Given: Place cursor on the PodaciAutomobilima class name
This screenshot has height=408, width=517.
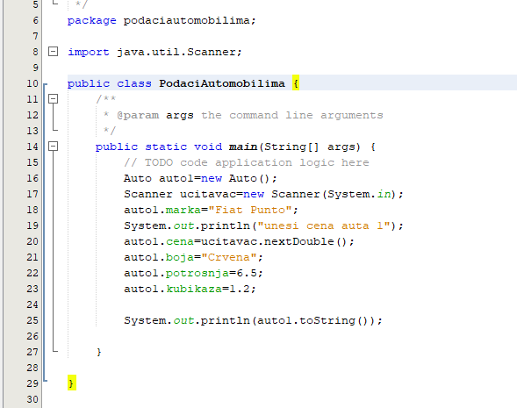Looking at the screenshot, I should [222, 83].
